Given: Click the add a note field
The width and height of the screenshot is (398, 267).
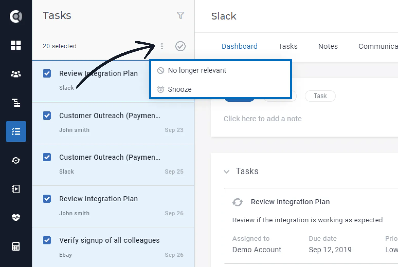Looking at the screenshot, I should pyautogui.click(x=263, y=119).
